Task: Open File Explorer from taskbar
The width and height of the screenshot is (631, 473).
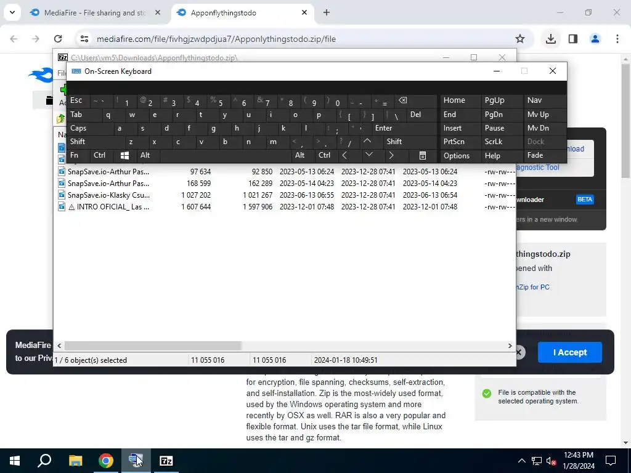Action: [x=75, y=461]
